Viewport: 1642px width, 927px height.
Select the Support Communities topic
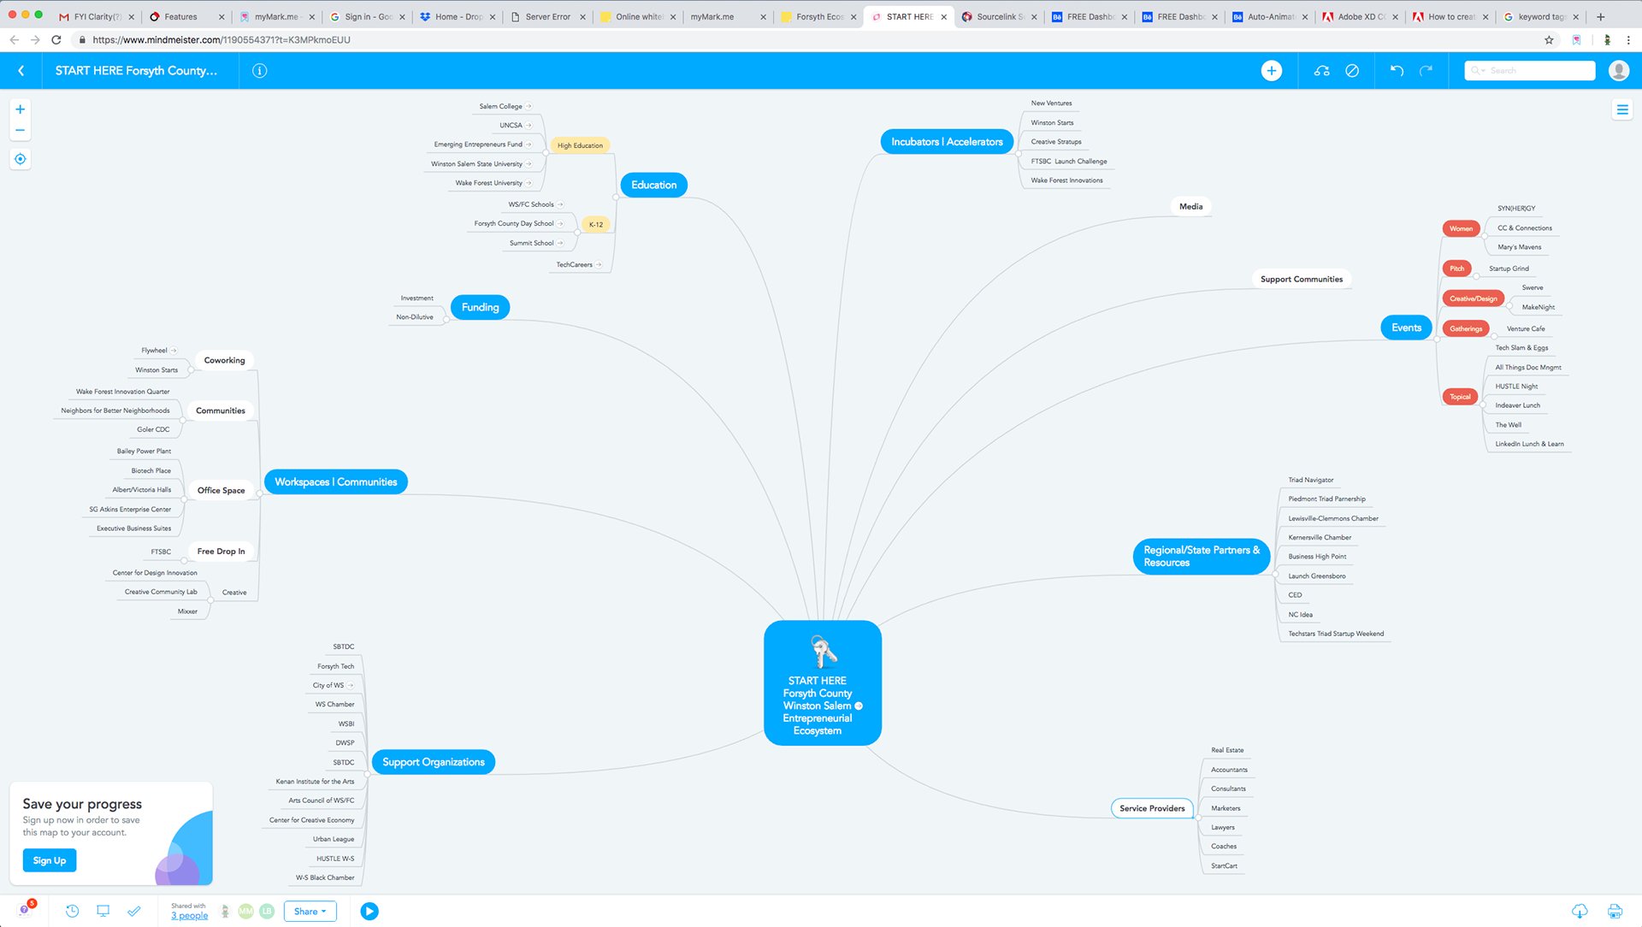click(x=1301, y=279)
